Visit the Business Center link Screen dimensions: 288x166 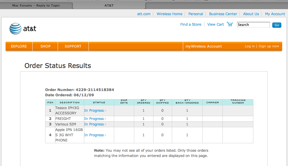[x=223, y=14]
